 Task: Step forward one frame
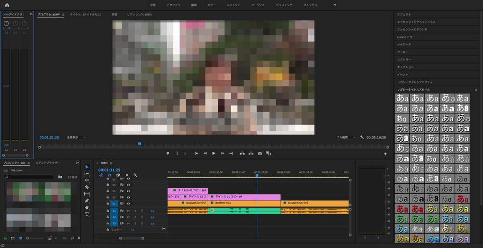click(223, 154)
